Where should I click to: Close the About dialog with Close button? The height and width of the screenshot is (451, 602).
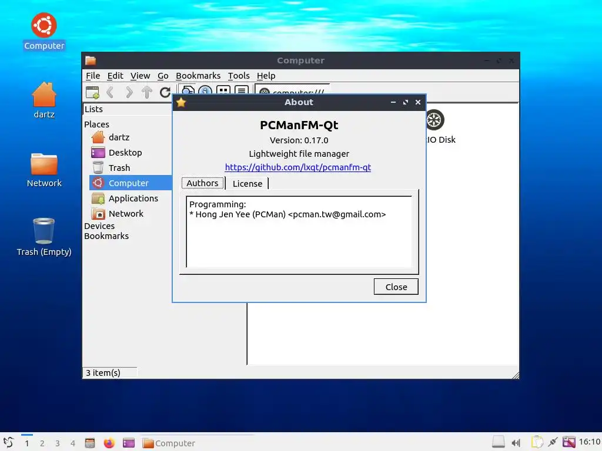click(396, 287)
